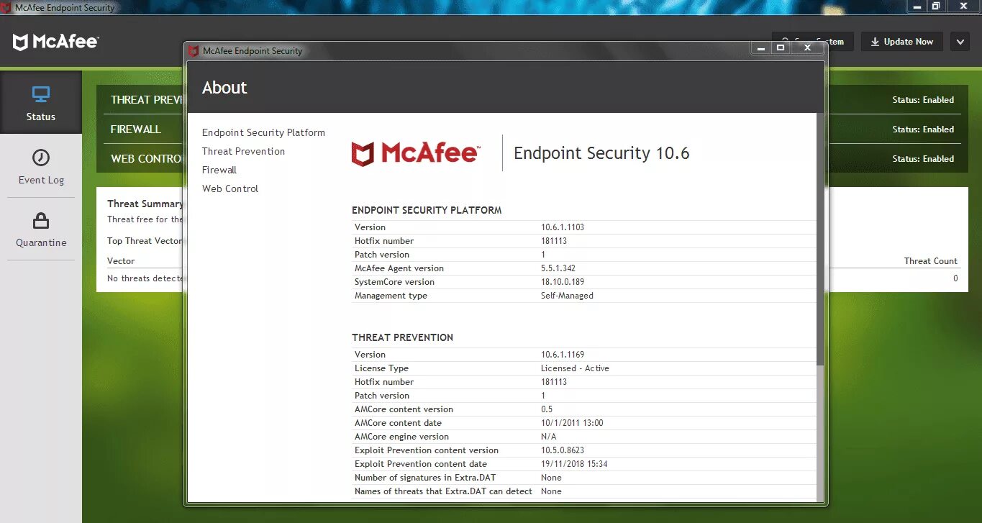This screenshot has height=523, width=982.
Task: Click Status: Enabled for Firewall row
Action: pos(923,129)
